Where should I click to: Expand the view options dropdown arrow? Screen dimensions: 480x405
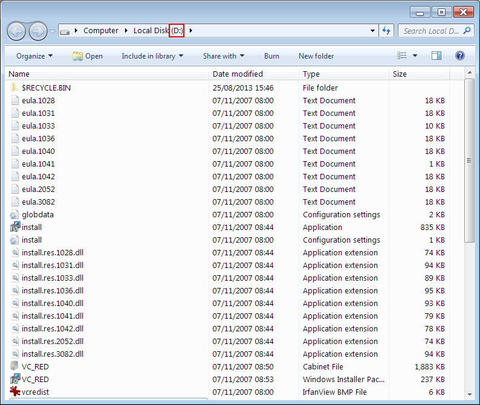415,56
